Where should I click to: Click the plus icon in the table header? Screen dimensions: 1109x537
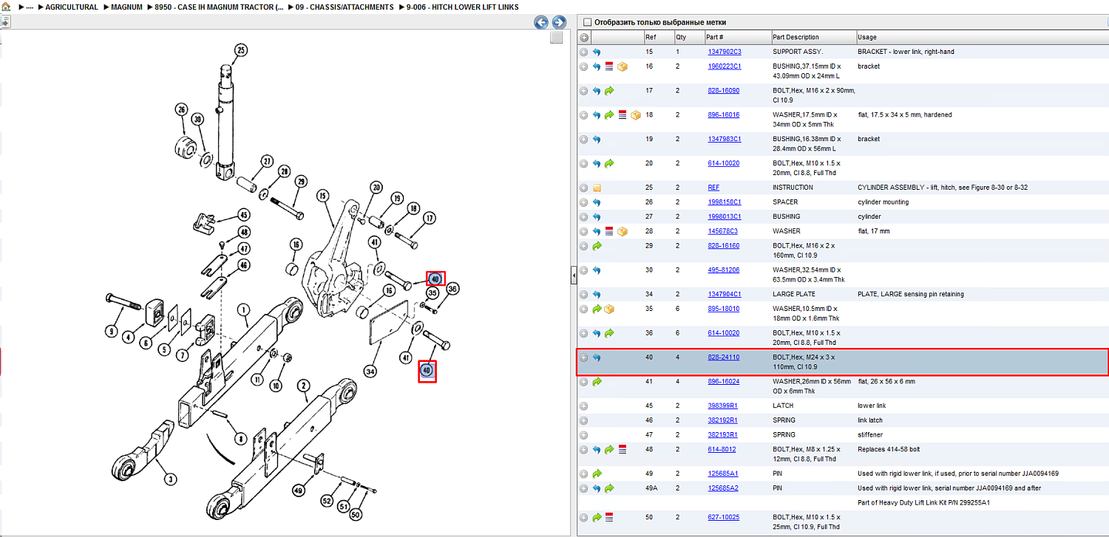584,37
